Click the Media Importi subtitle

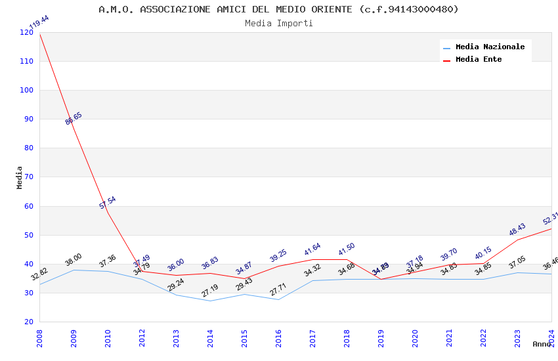point(278,24)
